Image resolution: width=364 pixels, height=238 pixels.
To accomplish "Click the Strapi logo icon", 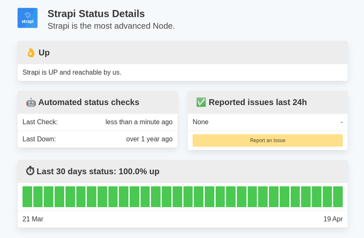I will click(27, 18).
